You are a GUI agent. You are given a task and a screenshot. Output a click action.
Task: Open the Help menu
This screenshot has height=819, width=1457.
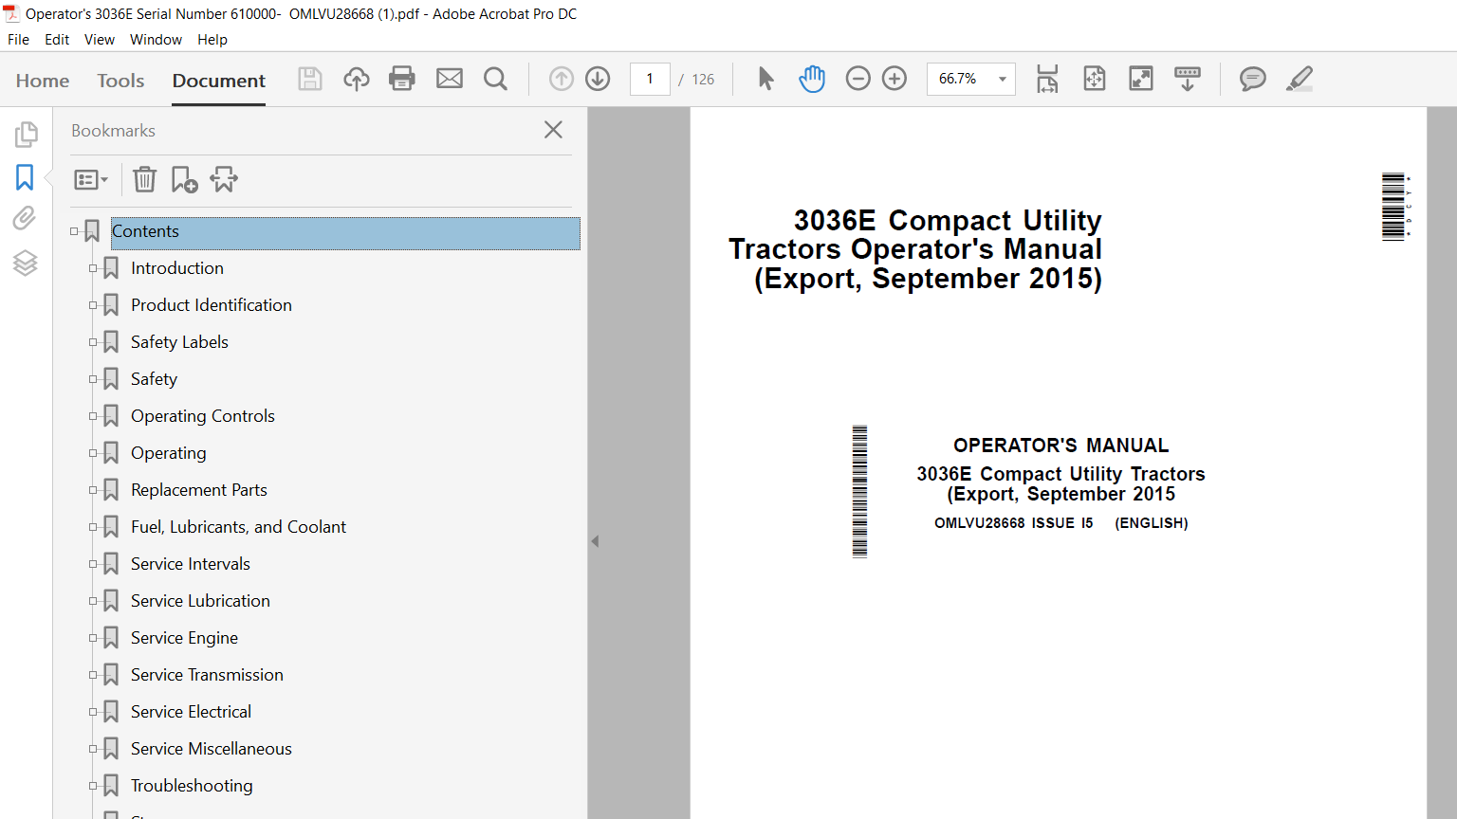(212, 40)
